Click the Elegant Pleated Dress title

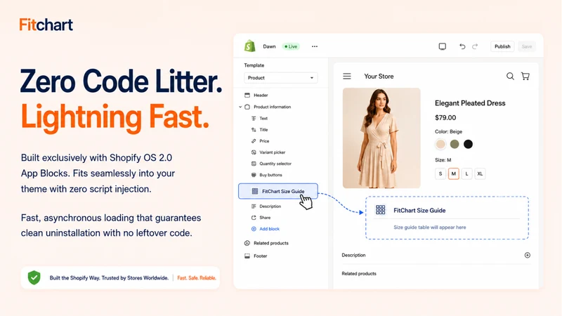(470, 103)
